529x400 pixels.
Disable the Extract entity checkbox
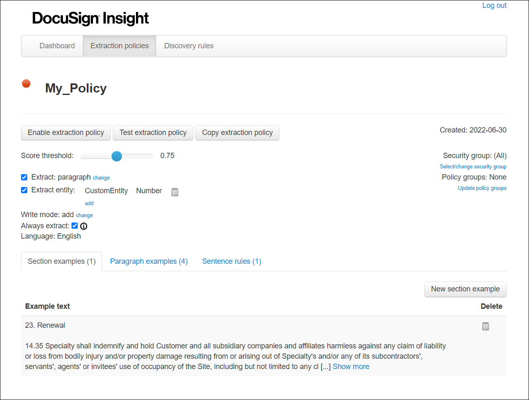tap(24, 190)
